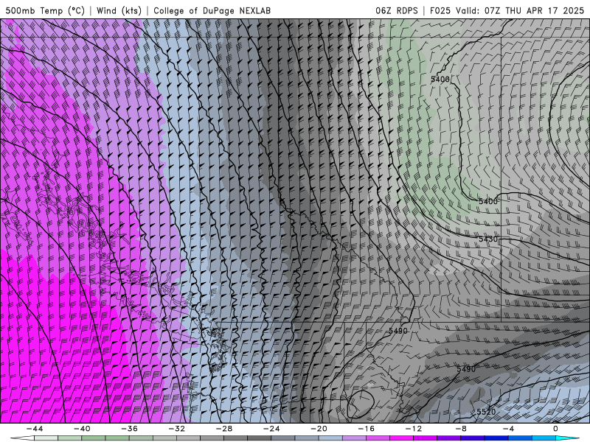The height and width of the screenshot is (442, 590).
Task: Click the 0 value on the temperature scale
Action: [556, 429]
